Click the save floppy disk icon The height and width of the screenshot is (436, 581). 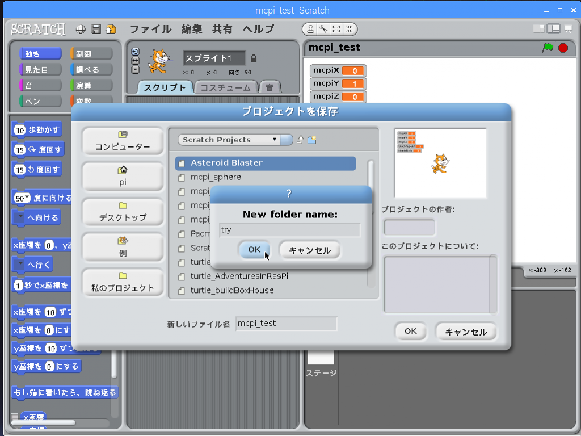[x=96, y=30]
